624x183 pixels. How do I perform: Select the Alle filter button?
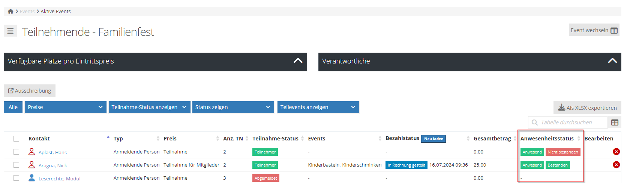click(x=13, y=107)
